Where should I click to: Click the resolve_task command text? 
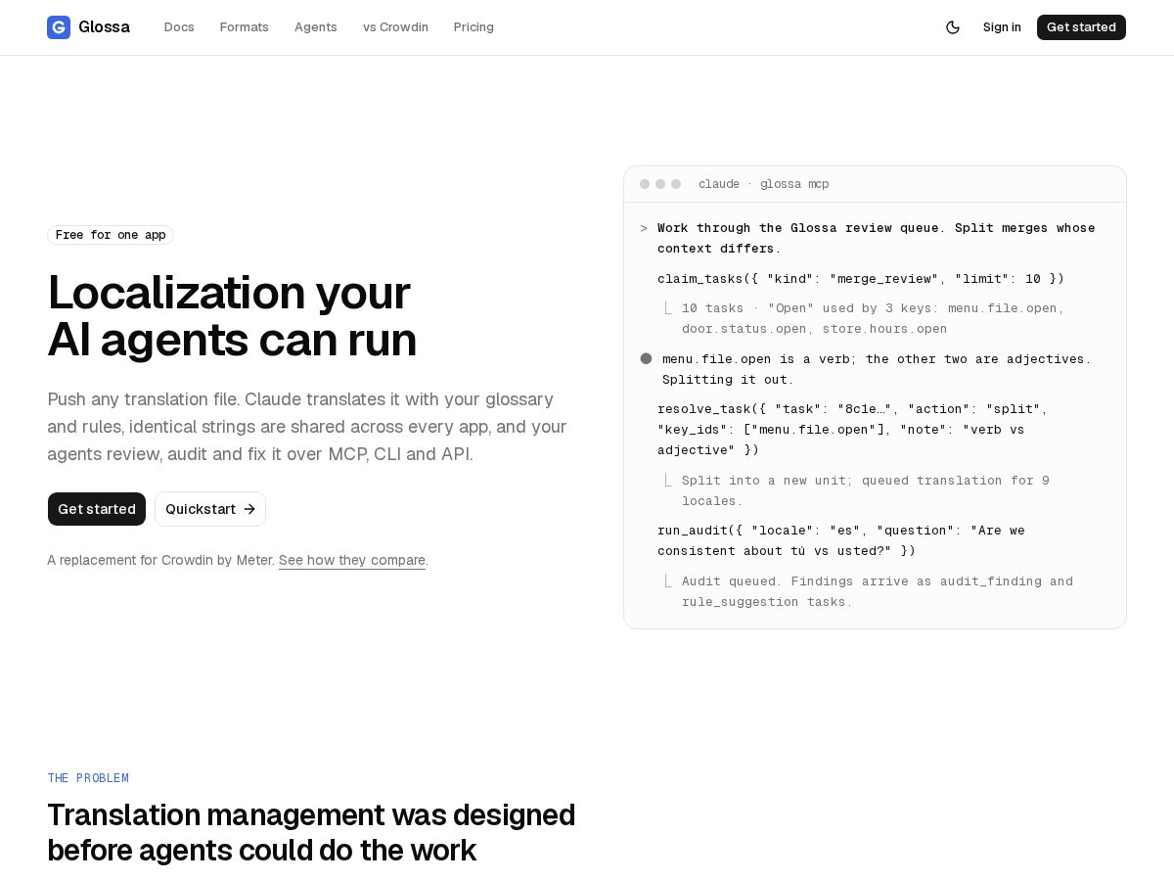click(853, 430)
